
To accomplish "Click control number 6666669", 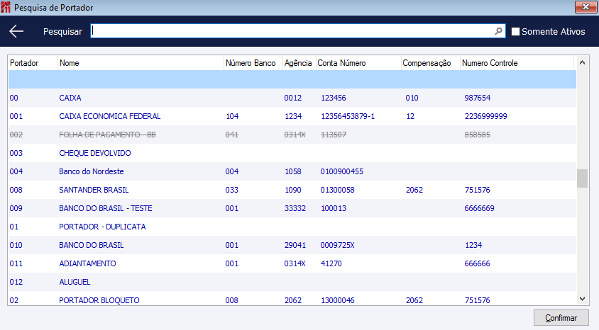I will (480, 208).
